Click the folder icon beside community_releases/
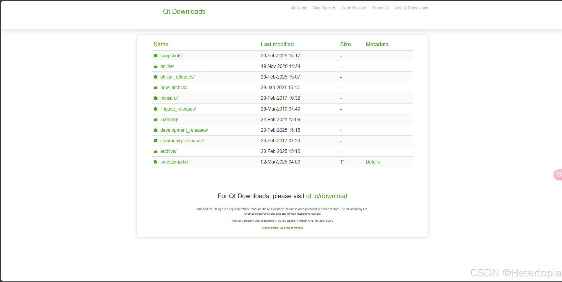562x282 pixels. point(156,141)
